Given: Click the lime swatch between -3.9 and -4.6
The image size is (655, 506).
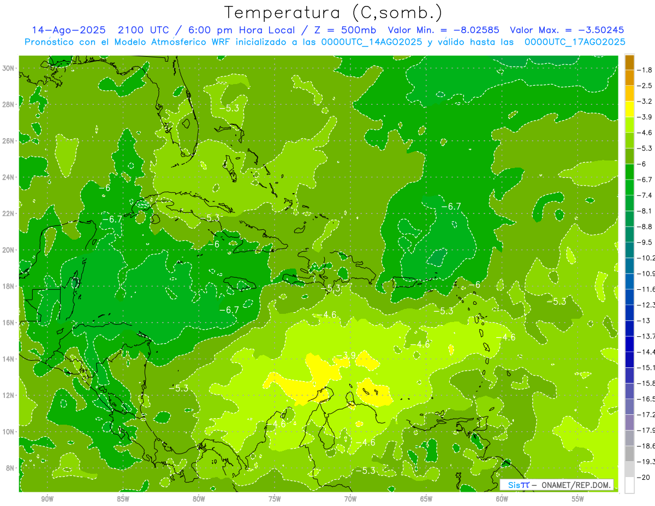Looking at the screenshot, I should (x=629, y=124).
